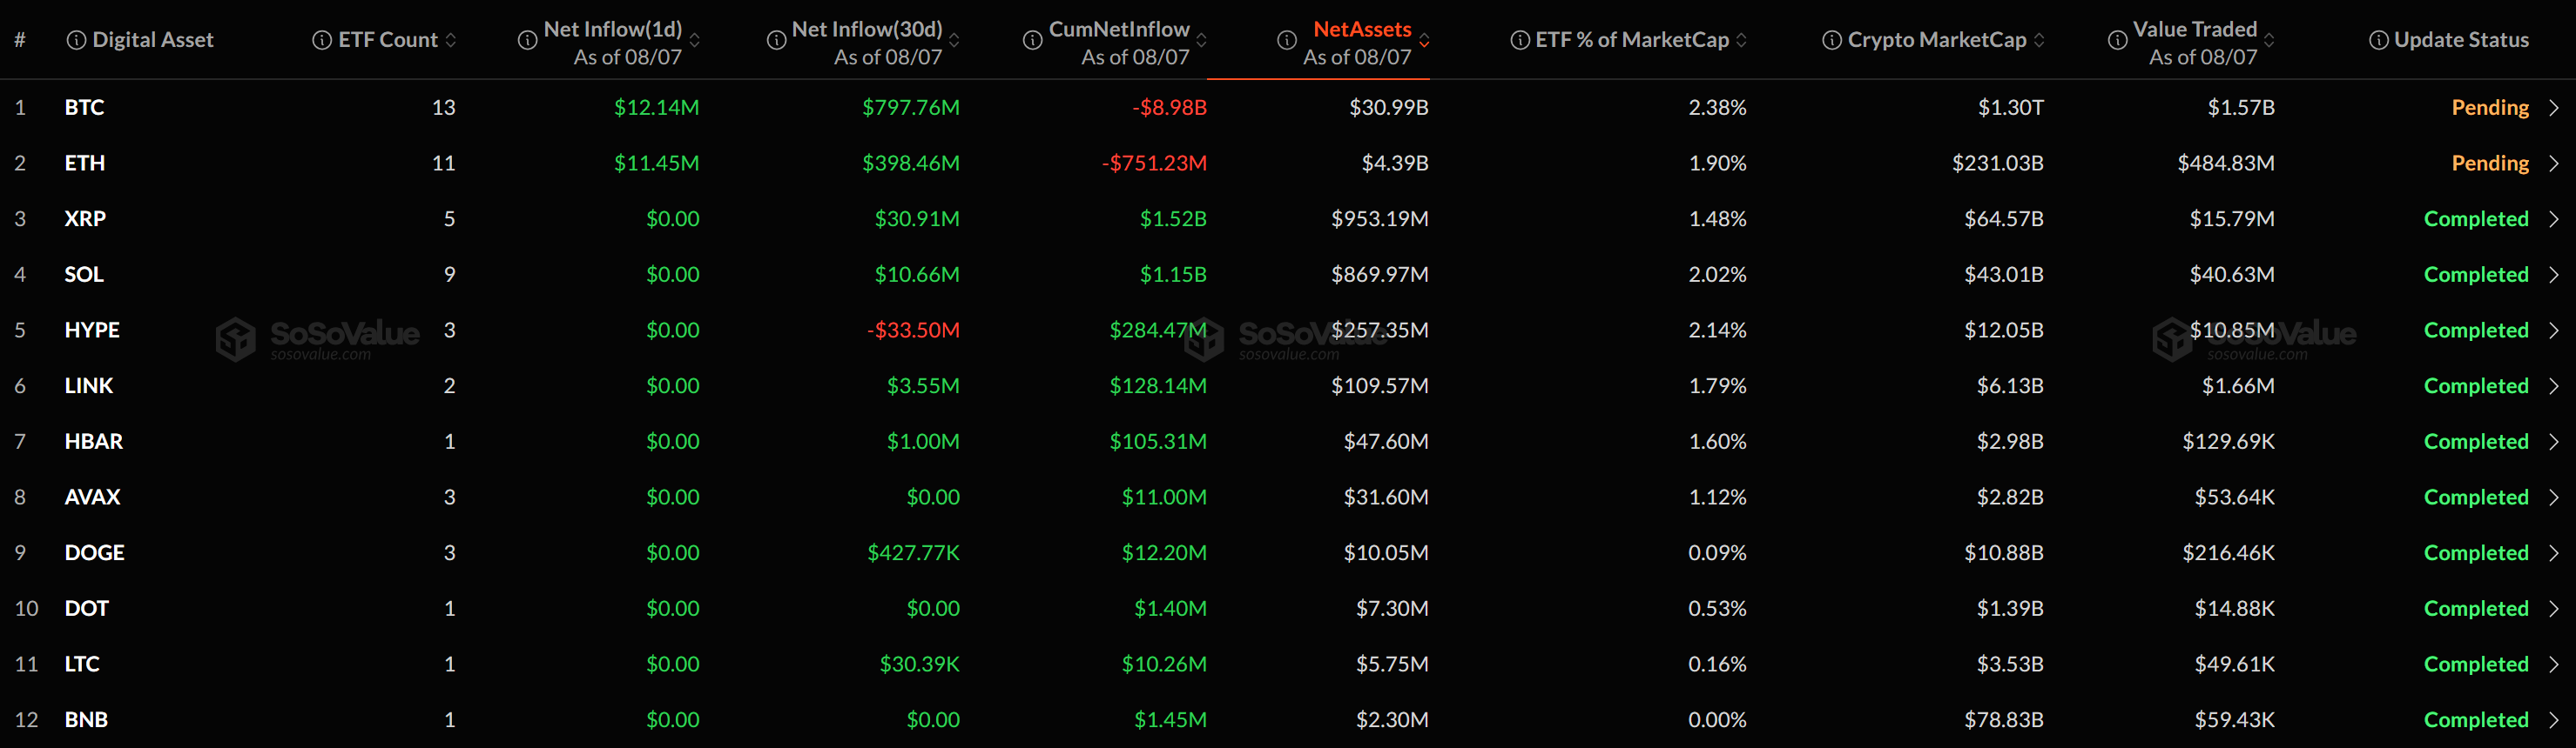Click HYPE 30d inflow -$33.50M
2576x748 pixels.
tap(913, 331)
